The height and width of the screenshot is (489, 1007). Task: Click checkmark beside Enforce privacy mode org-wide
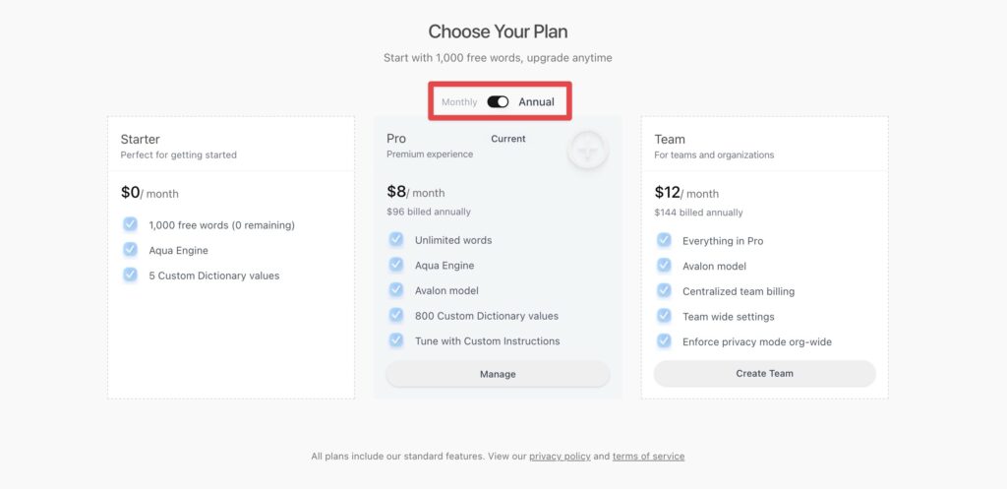664,341
